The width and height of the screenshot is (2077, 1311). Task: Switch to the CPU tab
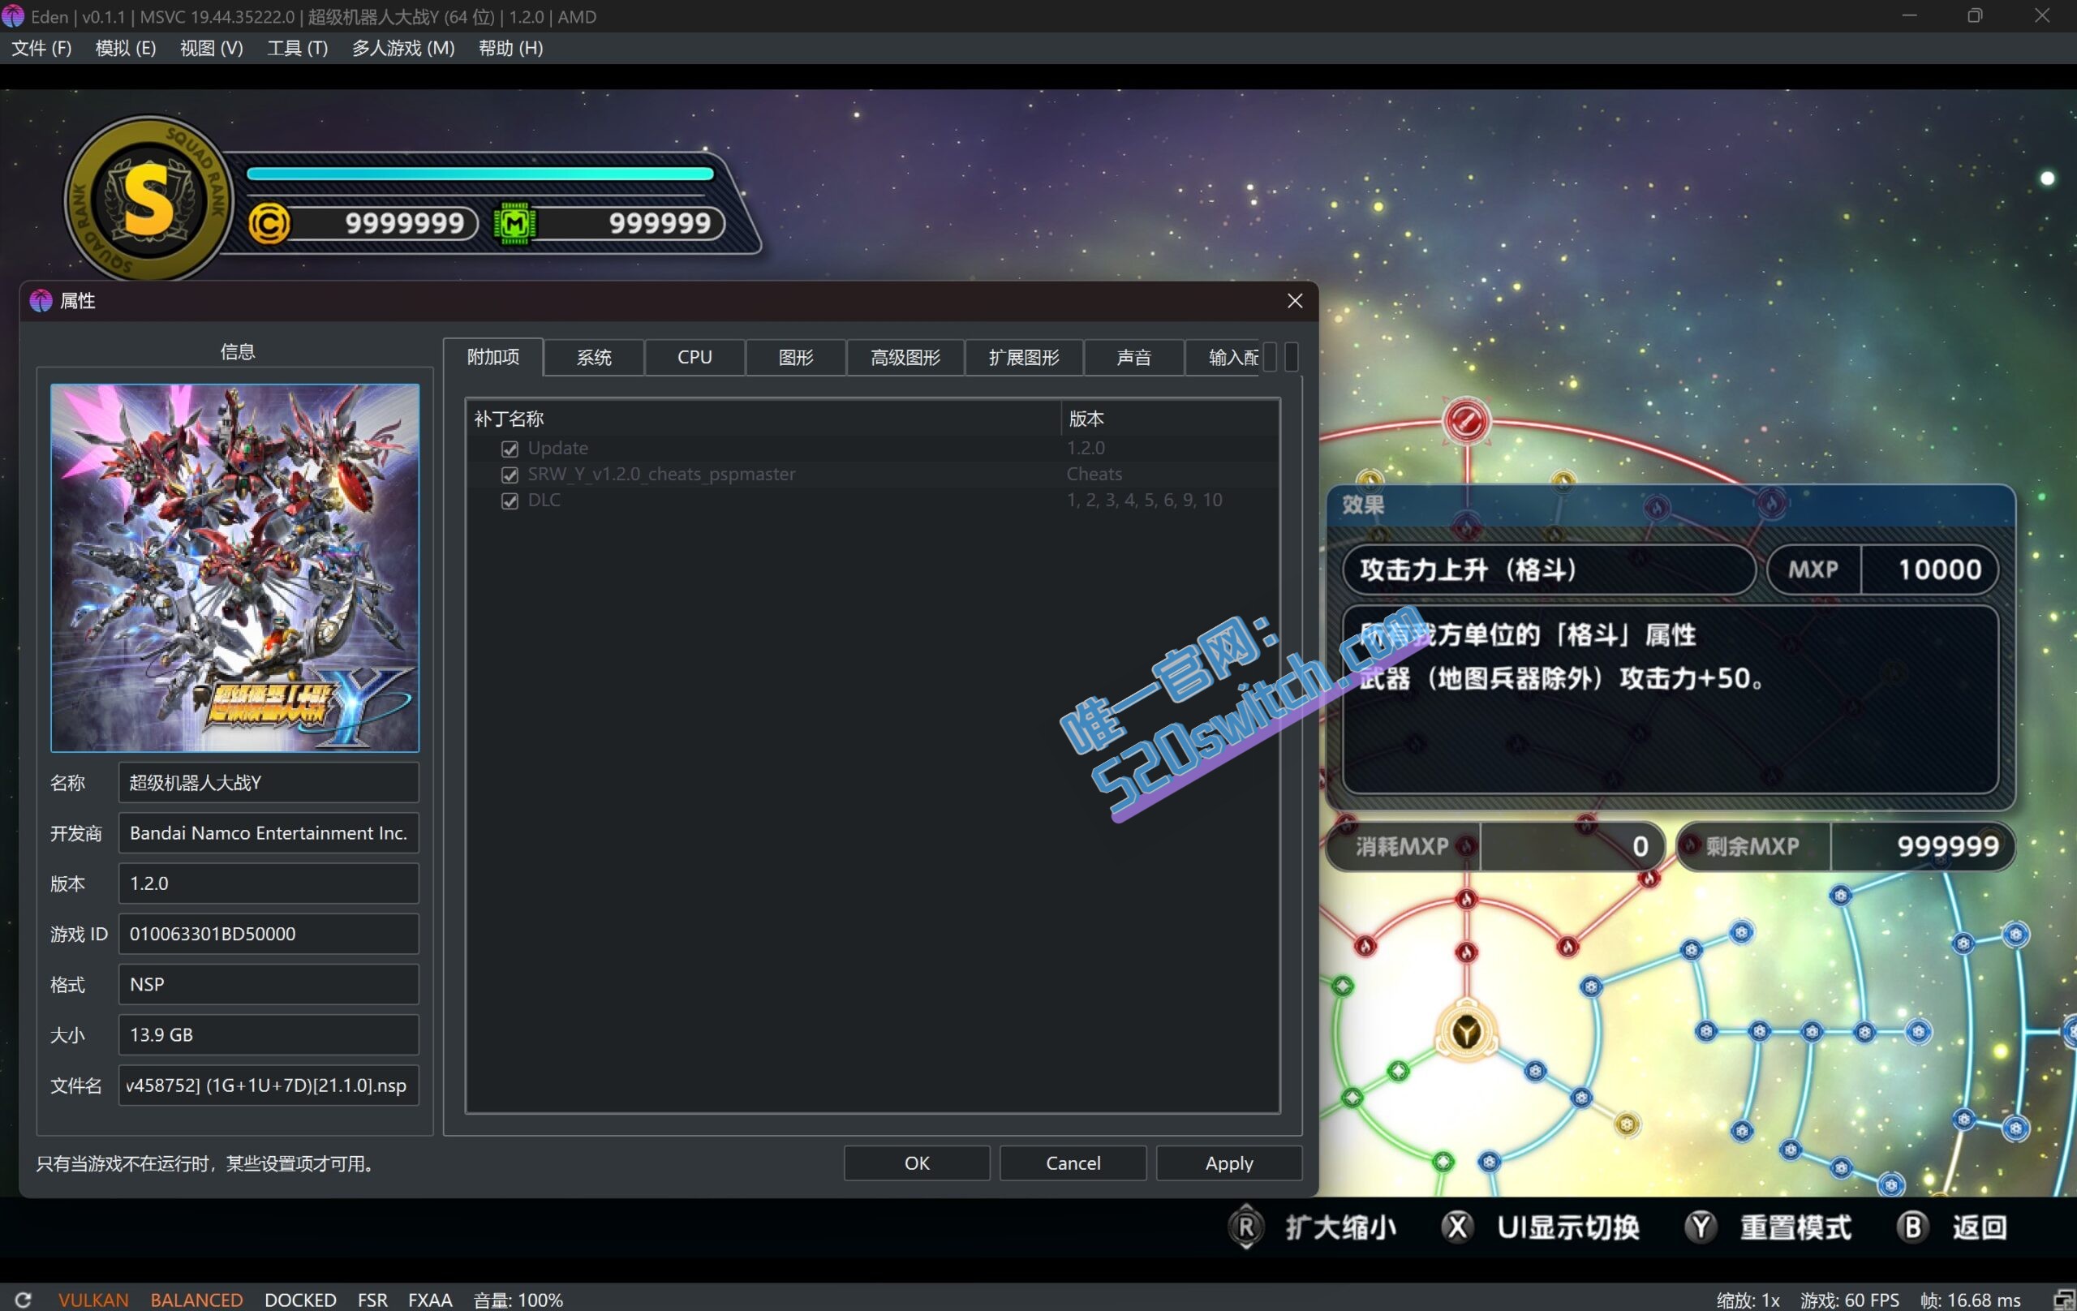694,357
